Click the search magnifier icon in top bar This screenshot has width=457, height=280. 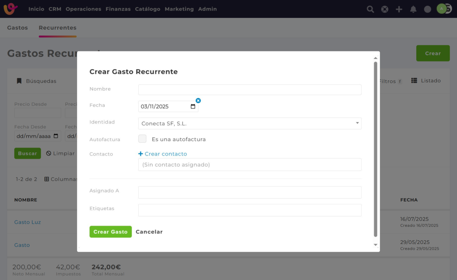point(370,9)
